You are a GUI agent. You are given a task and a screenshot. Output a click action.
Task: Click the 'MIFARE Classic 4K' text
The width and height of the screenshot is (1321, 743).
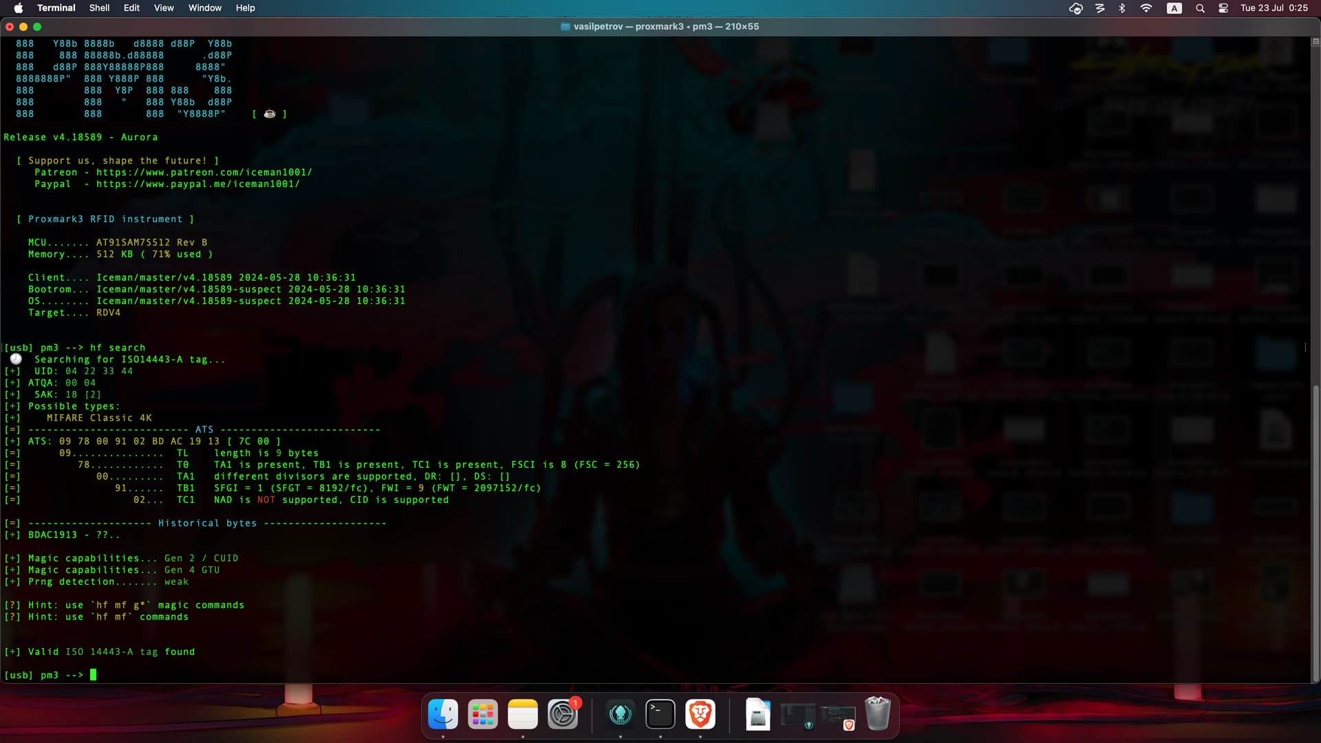[x=99, y=418]
